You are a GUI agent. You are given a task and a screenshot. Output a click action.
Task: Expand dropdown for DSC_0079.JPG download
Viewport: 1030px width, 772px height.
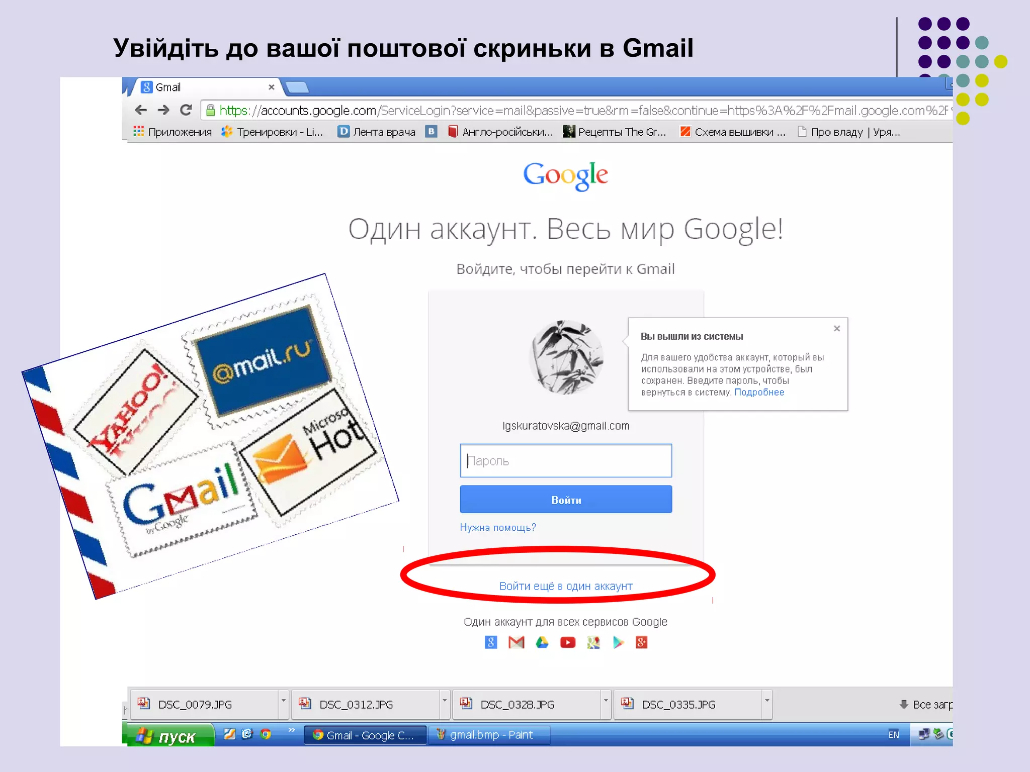point(283,701)
